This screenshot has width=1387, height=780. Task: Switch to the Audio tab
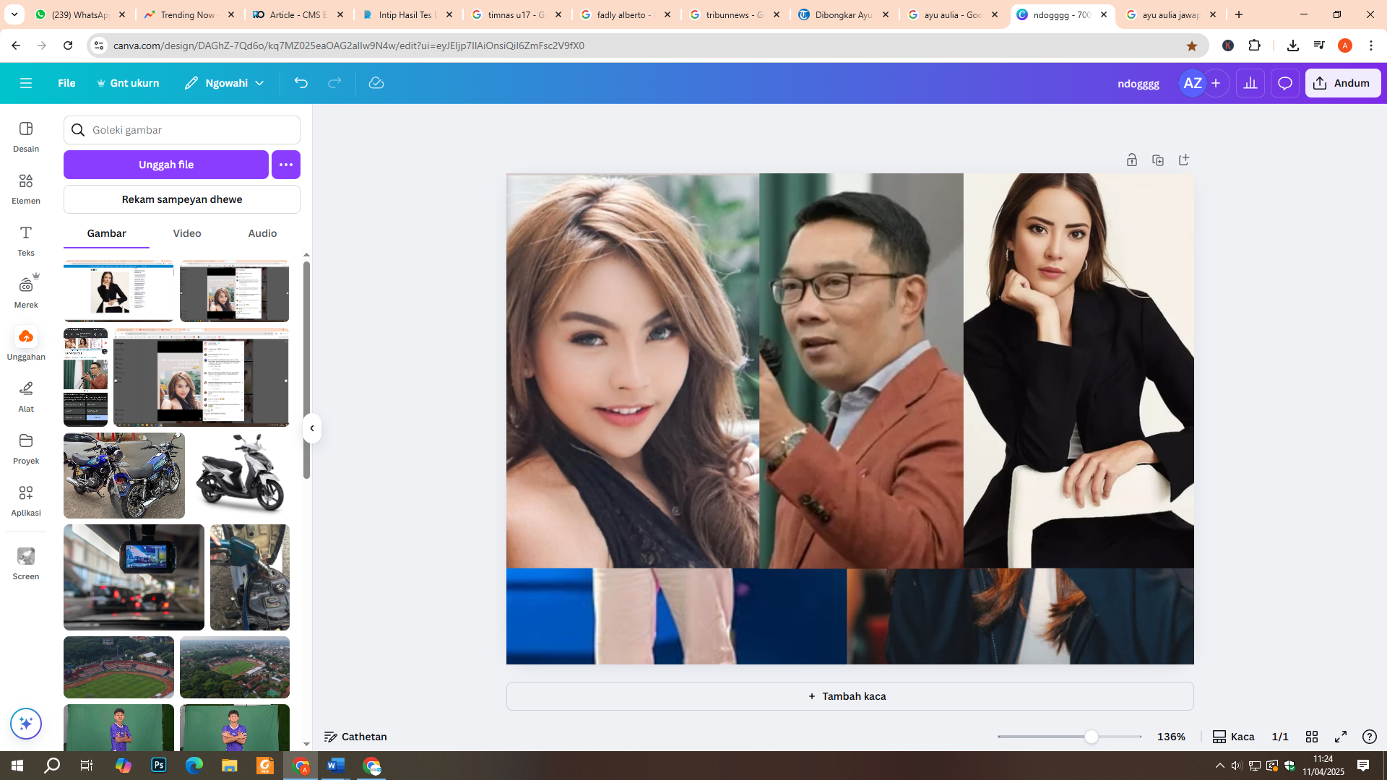(x=262, y=233)
